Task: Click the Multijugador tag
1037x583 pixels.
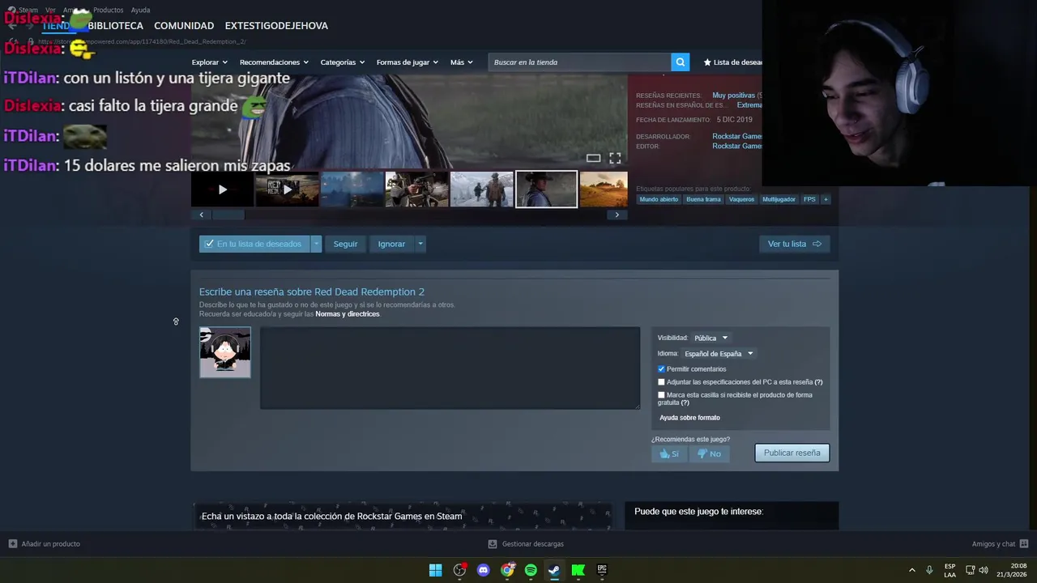Action: click(x=779, y=199)
